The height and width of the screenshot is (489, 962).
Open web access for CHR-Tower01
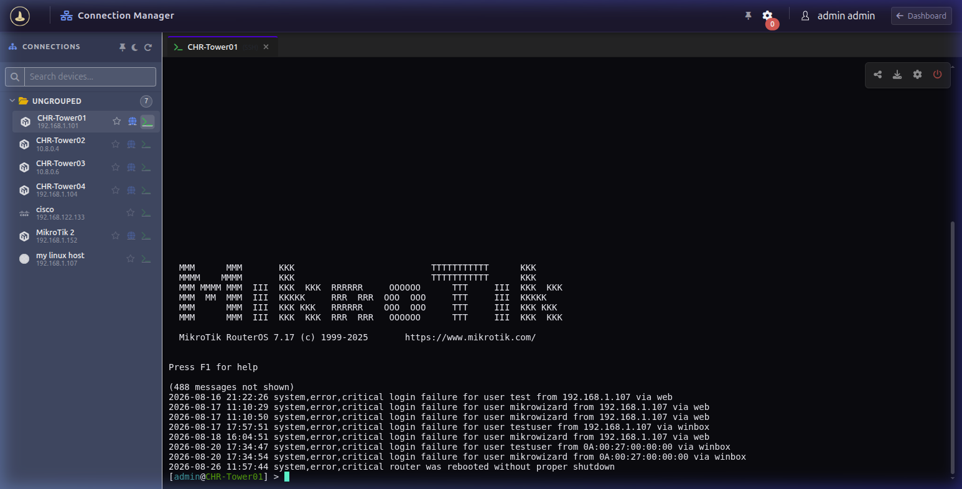click(x=133, y=121)
